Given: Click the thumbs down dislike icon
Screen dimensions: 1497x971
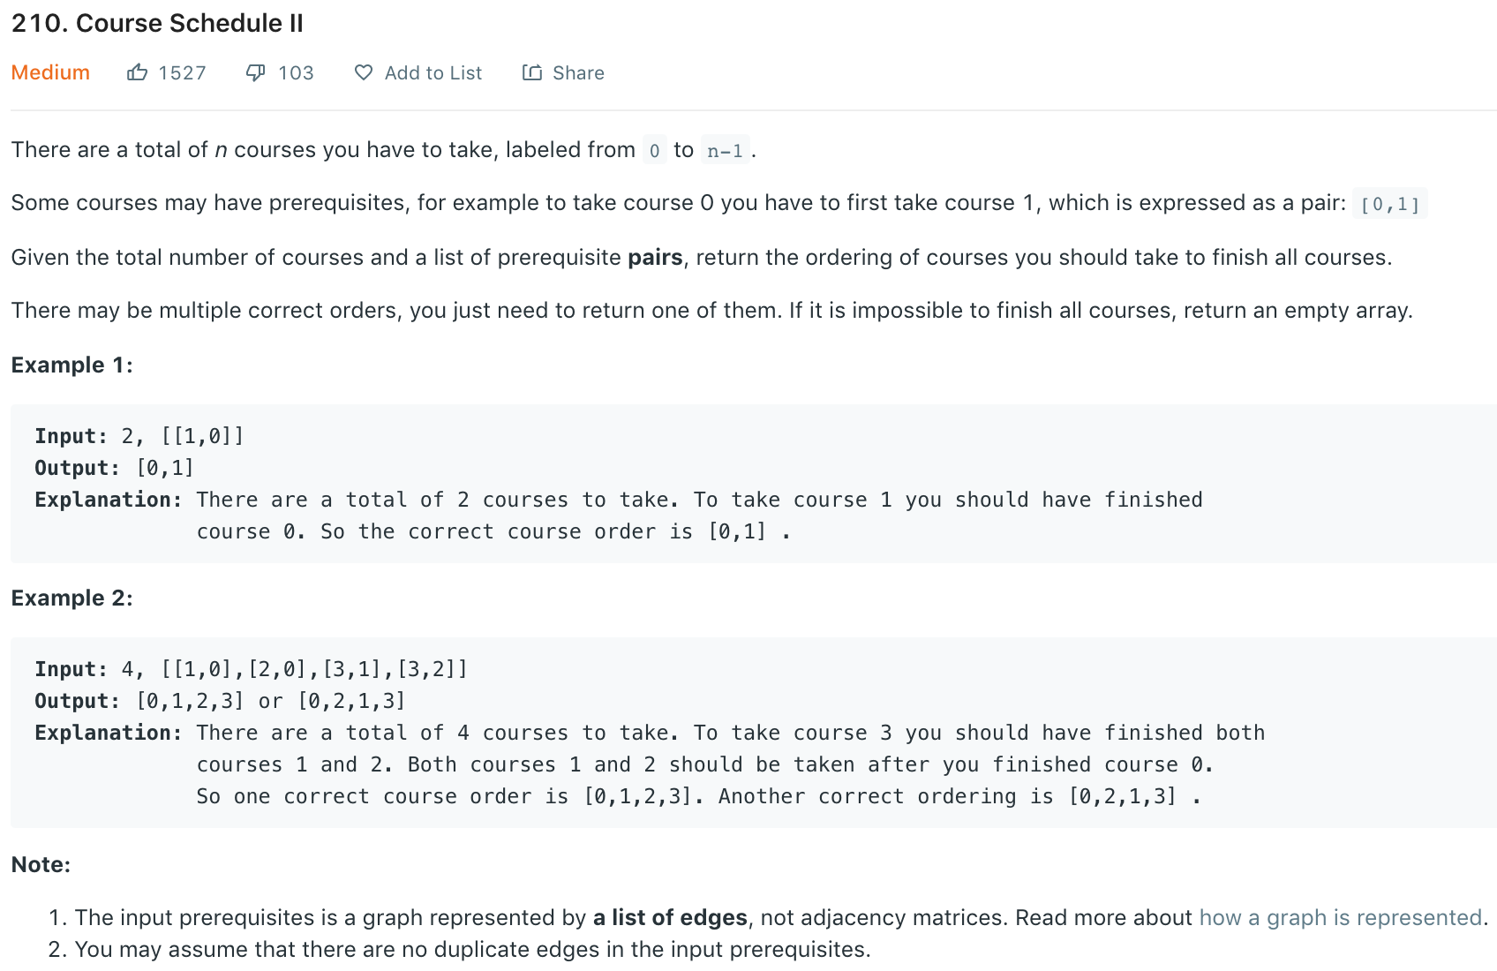Looking at the screenshot, I should click(255, 73).
